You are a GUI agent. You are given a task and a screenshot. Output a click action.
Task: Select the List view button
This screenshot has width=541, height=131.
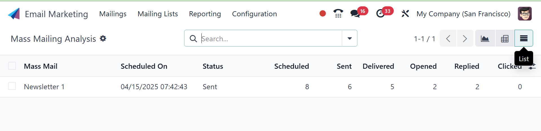[x=524, y=38]
